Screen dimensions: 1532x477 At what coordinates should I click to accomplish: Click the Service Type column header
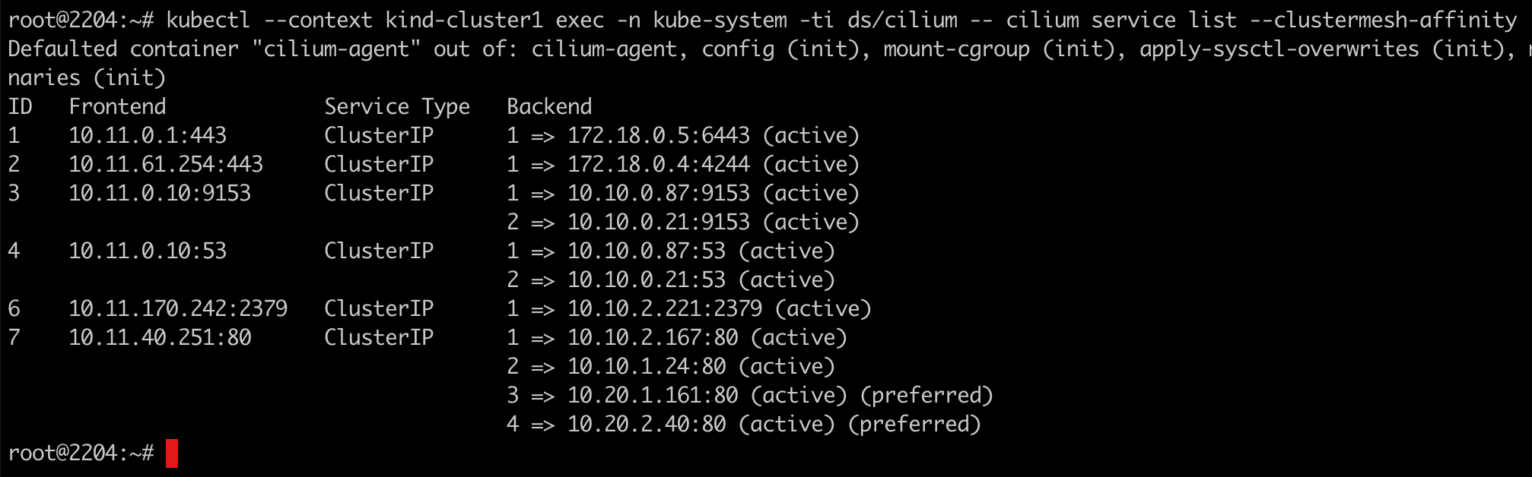pyautogui.click(x=397, y=107)
